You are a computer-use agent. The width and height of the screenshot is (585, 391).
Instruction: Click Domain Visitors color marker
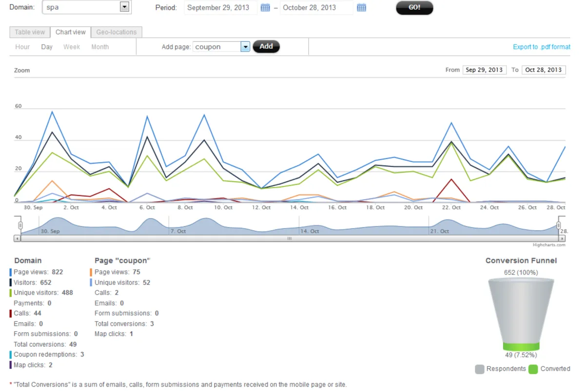(x=10, y=282)
